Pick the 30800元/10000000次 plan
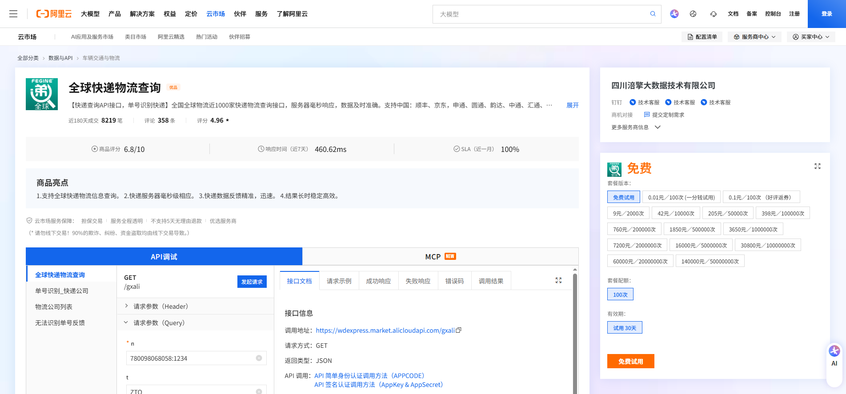The height and width of the screenshot is (394, 846). tap(768, 245)
